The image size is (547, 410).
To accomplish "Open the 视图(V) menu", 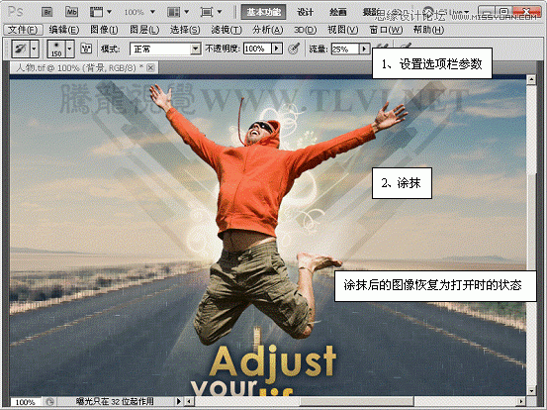I will [343, 30].
